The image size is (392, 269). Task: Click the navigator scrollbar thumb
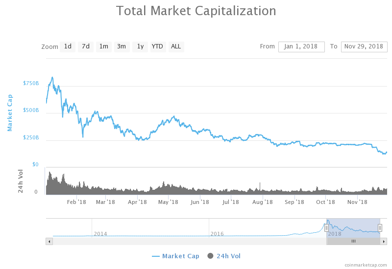(353, 241)
